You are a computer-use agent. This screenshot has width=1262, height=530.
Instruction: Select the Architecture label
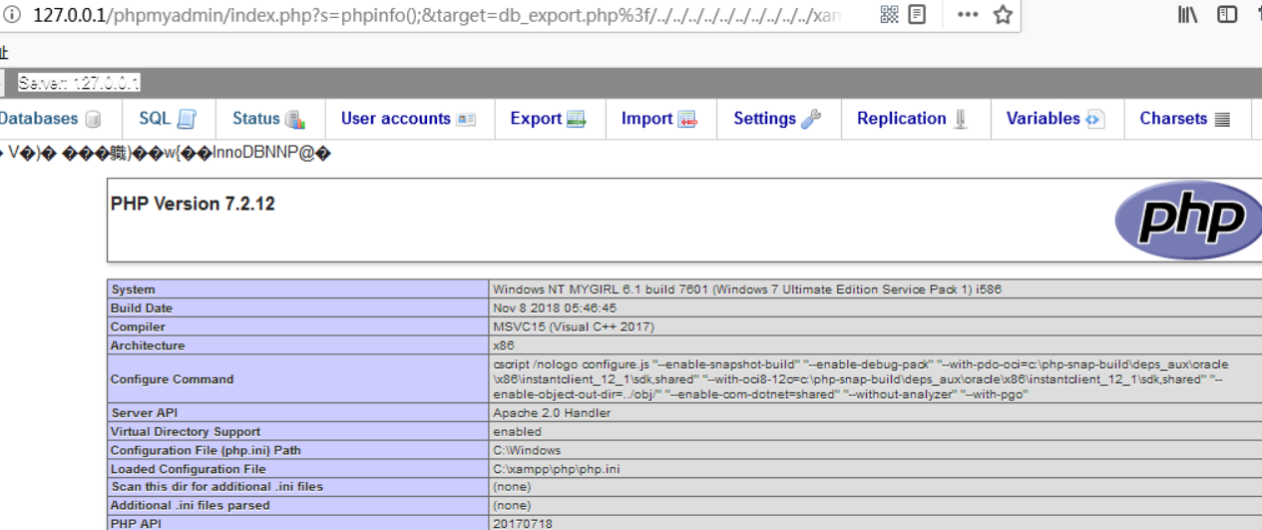point(148,345)
